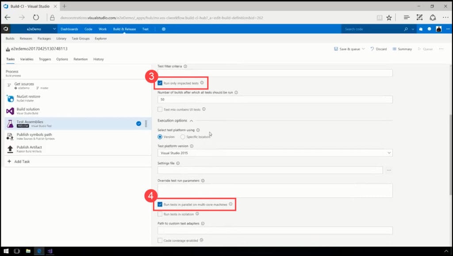Click the Visual Studio Team Services logo icon

pyautogui.click(x=6, y=29)
